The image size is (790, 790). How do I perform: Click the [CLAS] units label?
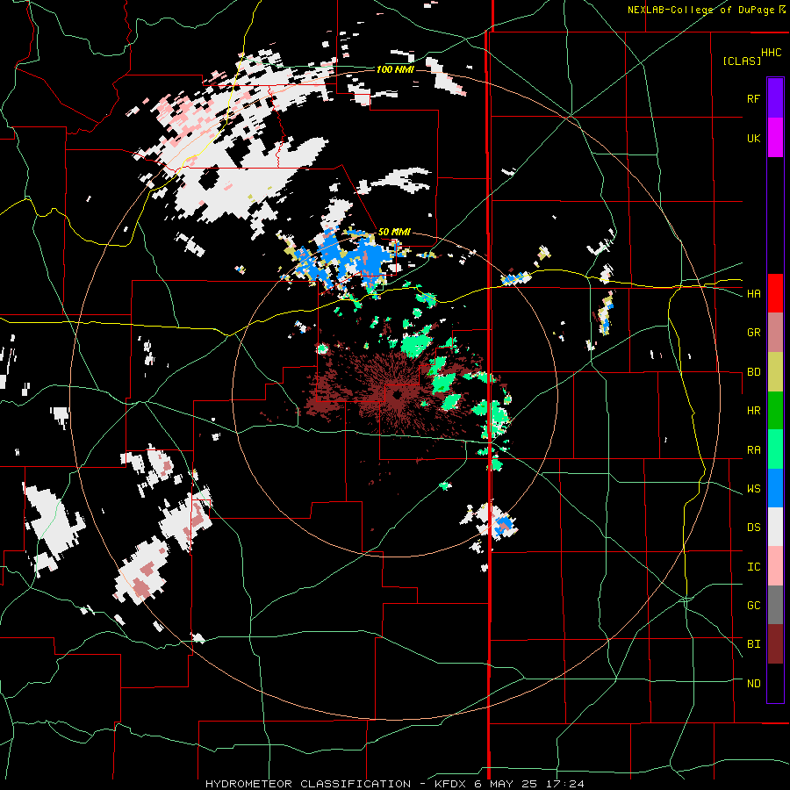[x=742, y=61]
